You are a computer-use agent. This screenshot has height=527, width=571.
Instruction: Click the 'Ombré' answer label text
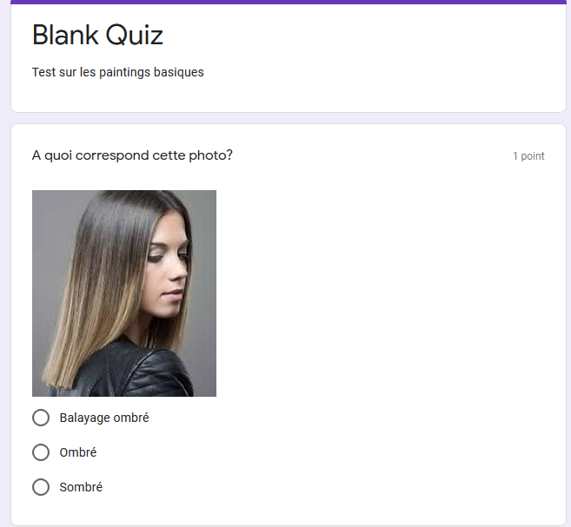click(x=78, y=452)
